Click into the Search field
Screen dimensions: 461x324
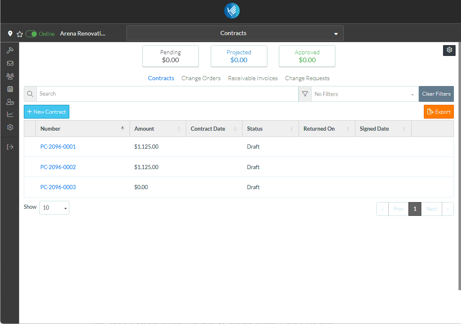167,94
